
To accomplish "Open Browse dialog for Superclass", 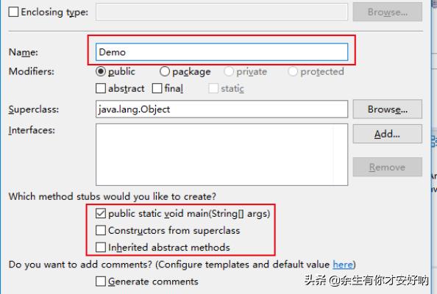I will coord(388,109).
